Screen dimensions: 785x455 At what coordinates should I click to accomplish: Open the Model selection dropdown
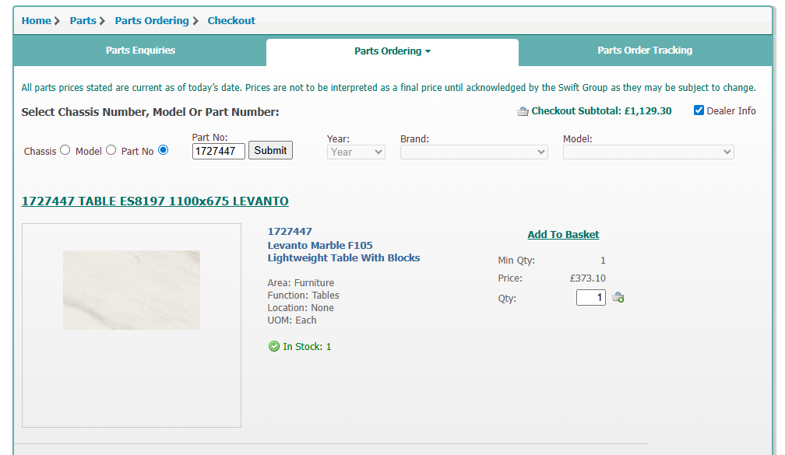coord(648,152)
